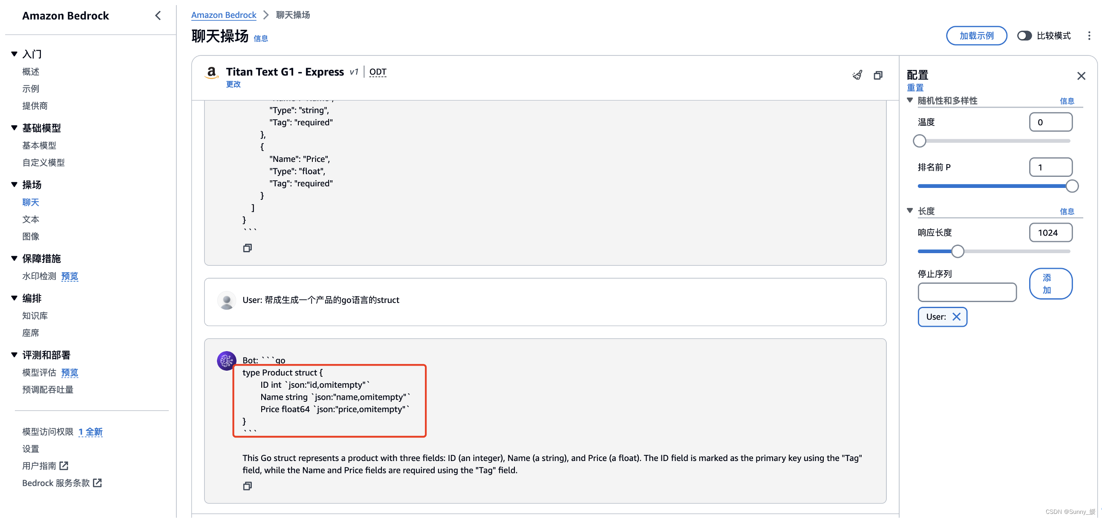Collapse the 编排 section

14,298
